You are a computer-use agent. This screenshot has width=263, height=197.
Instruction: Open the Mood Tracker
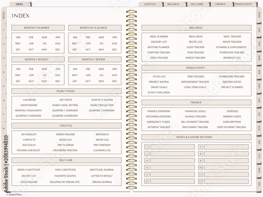click(x=232, y=42)
